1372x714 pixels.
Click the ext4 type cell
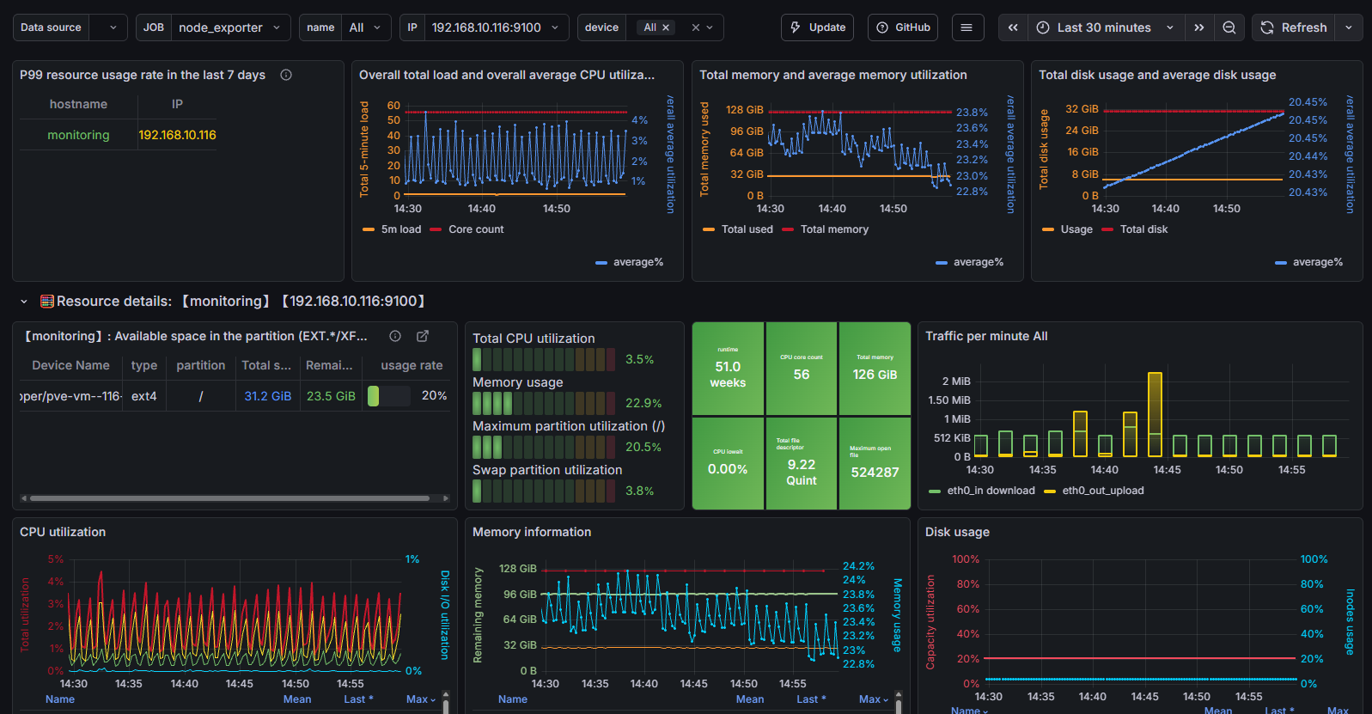click(x=144, y=396)
